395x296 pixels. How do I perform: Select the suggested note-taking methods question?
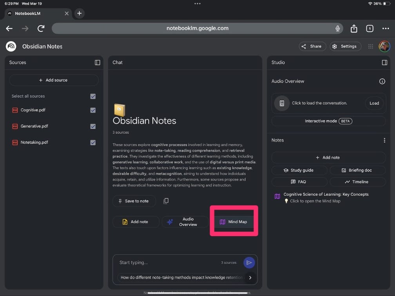point(182,277)
